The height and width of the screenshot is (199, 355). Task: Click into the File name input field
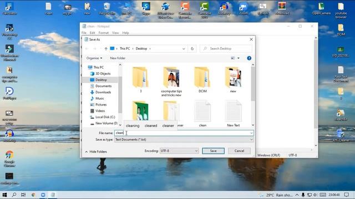click(184, 133)
